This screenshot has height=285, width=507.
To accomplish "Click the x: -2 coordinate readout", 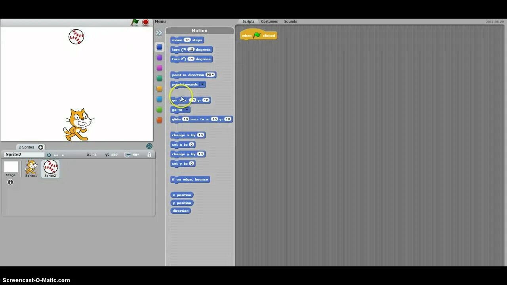I will (91, 155).
